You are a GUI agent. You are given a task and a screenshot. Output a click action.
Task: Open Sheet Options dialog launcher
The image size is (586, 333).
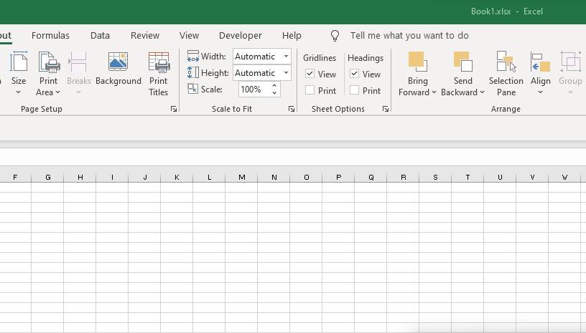[386, 109]
